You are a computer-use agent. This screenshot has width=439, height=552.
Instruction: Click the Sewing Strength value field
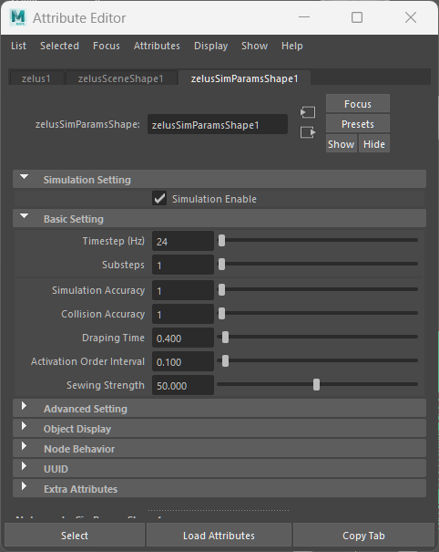click(183, 385)
